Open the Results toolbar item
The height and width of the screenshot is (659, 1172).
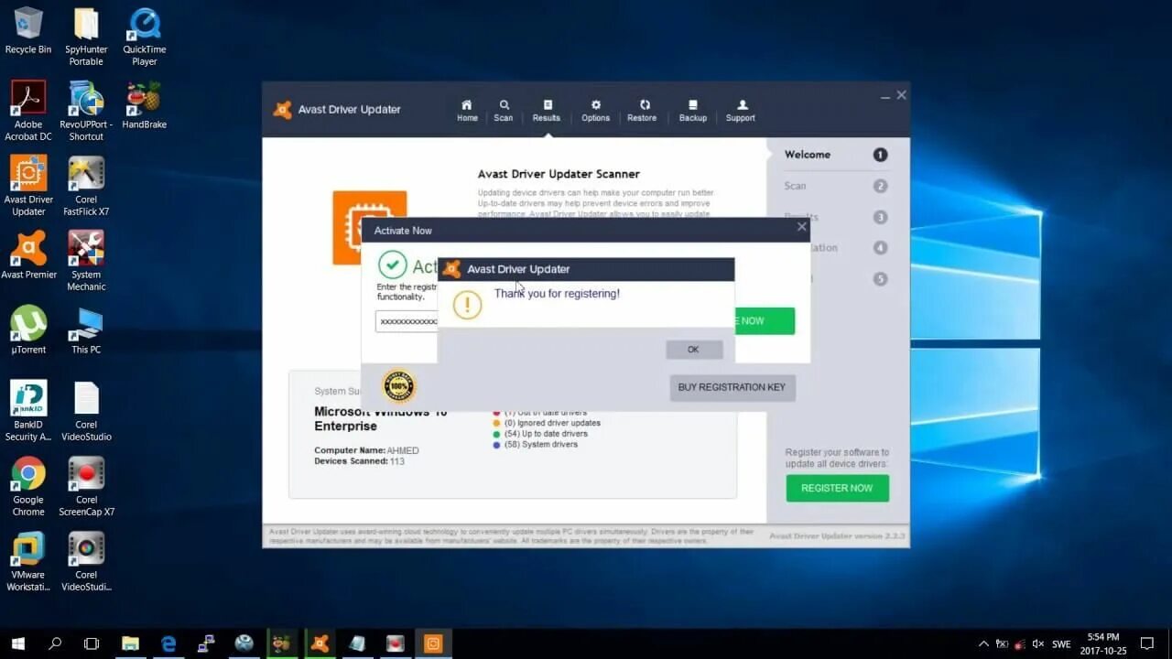pos(547,111)
